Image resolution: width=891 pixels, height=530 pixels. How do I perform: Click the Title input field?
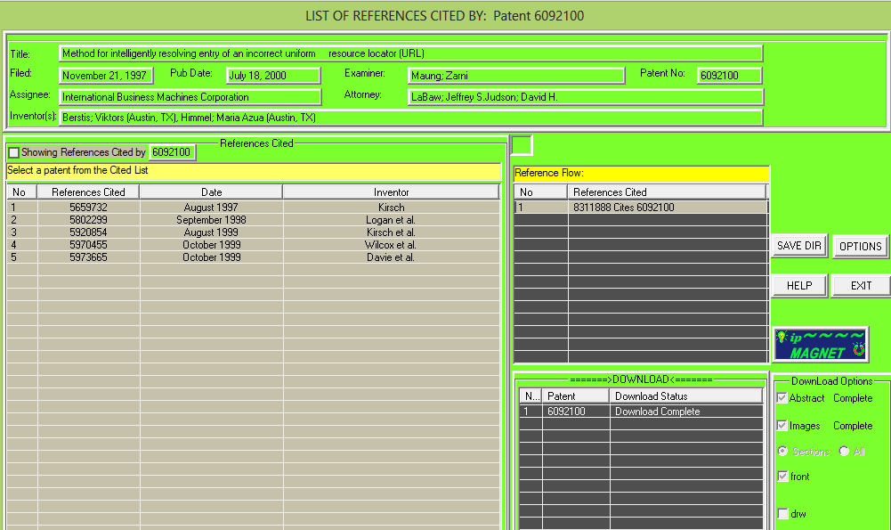(411, 53)
